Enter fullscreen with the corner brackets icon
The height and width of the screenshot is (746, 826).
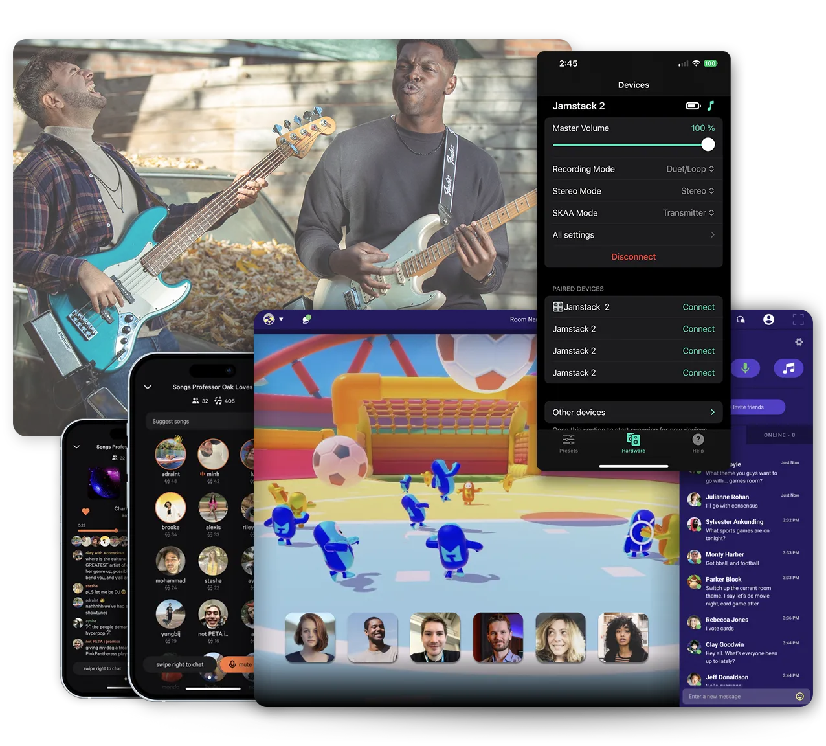[x=798, y=319]
